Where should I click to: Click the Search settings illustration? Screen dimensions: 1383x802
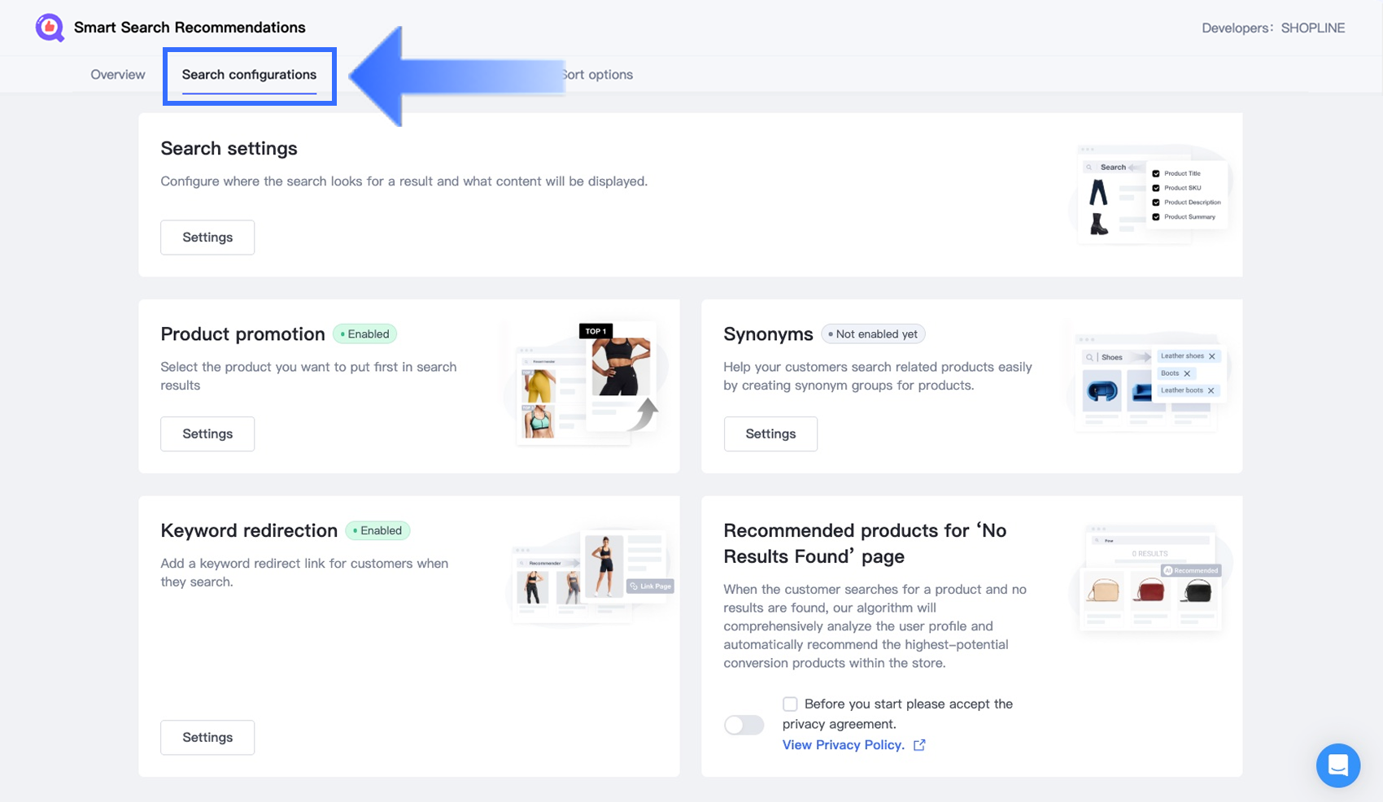pyautogui.click(x=1150, y=194)
